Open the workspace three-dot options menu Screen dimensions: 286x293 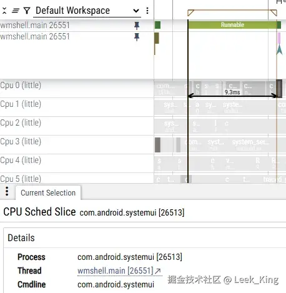147,11
